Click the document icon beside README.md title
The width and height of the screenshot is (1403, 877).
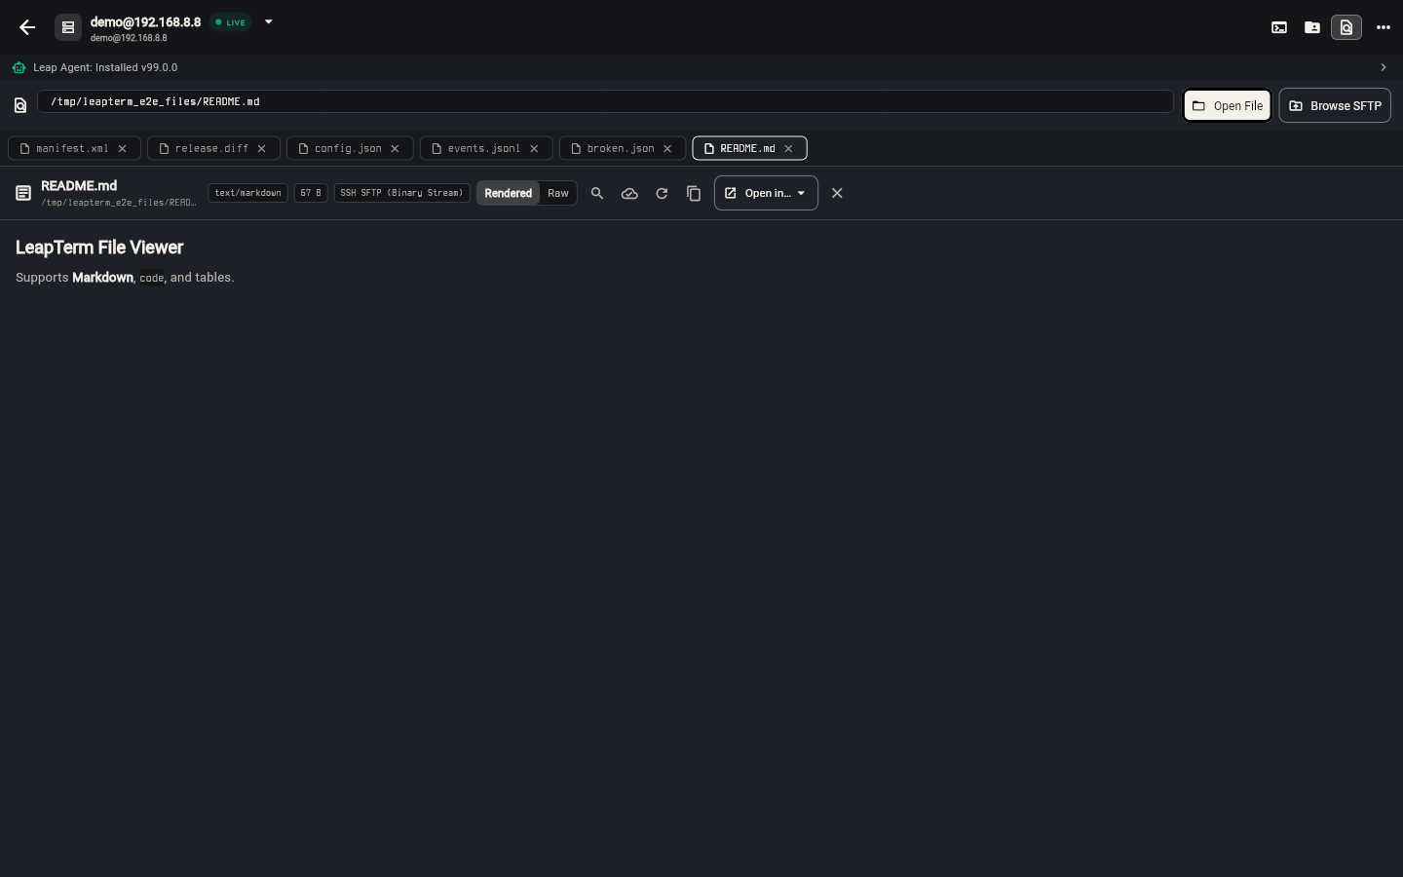(x=23, y=193)
